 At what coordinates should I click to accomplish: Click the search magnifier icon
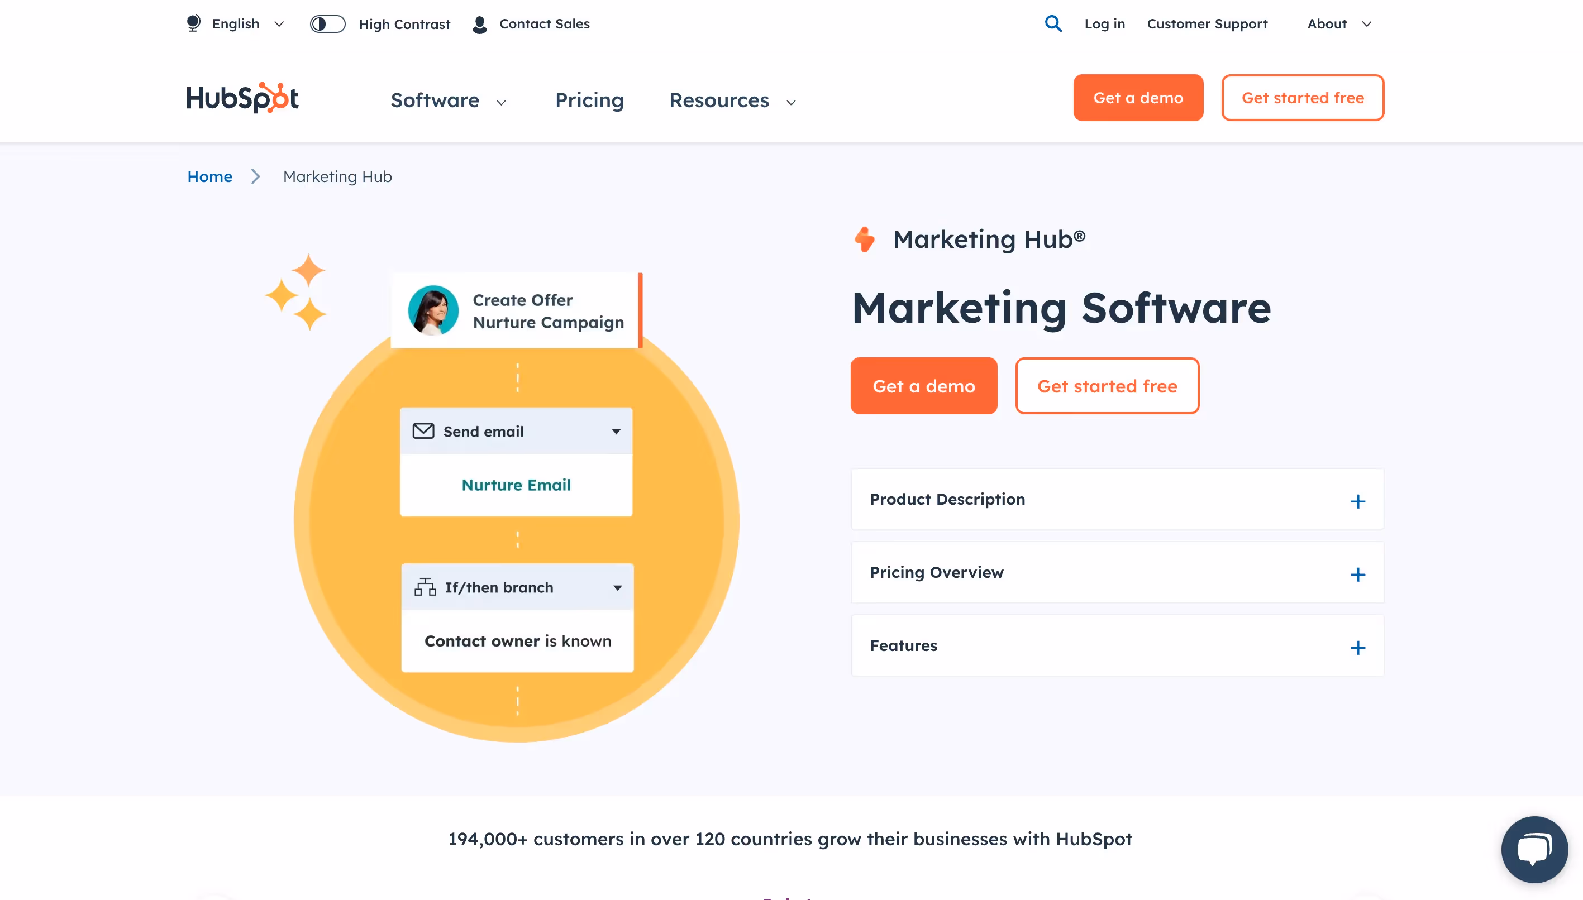(1053, 23)
